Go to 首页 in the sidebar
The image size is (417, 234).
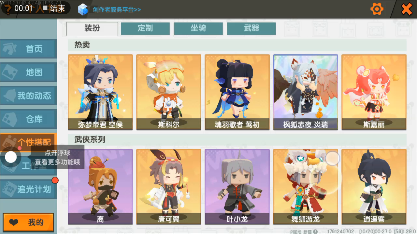(x=28, y=49)
